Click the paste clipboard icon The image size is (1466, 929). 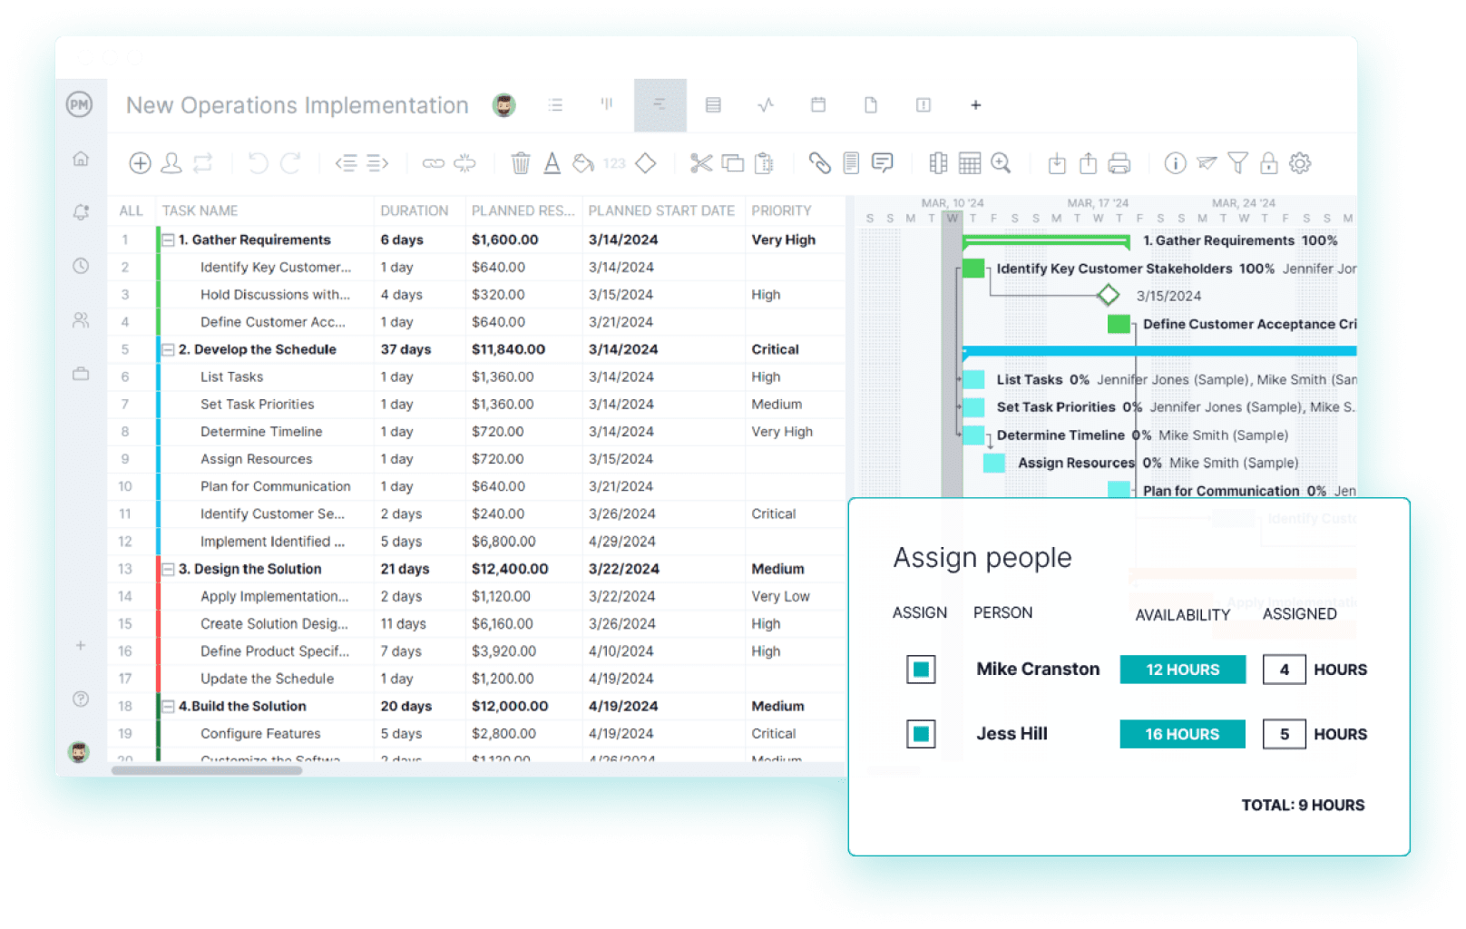tap(764, 163)
